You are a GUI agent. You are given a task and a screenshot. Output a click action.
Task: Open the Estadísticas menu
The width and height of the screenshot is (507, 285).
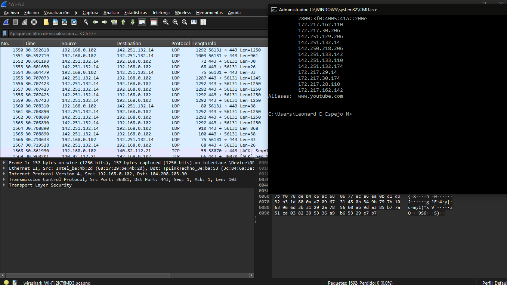tap(136, 13)
